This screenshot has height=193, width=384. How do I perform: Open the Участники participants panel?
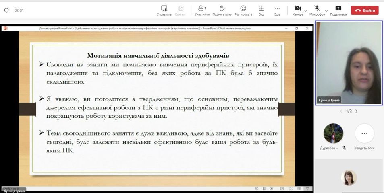(202, 11)
